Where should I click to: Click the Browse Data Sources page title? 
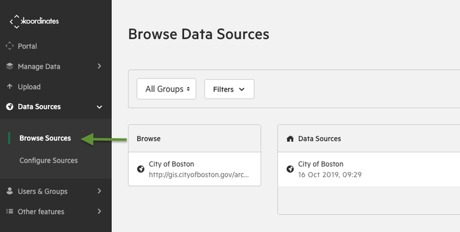[199, 34]
